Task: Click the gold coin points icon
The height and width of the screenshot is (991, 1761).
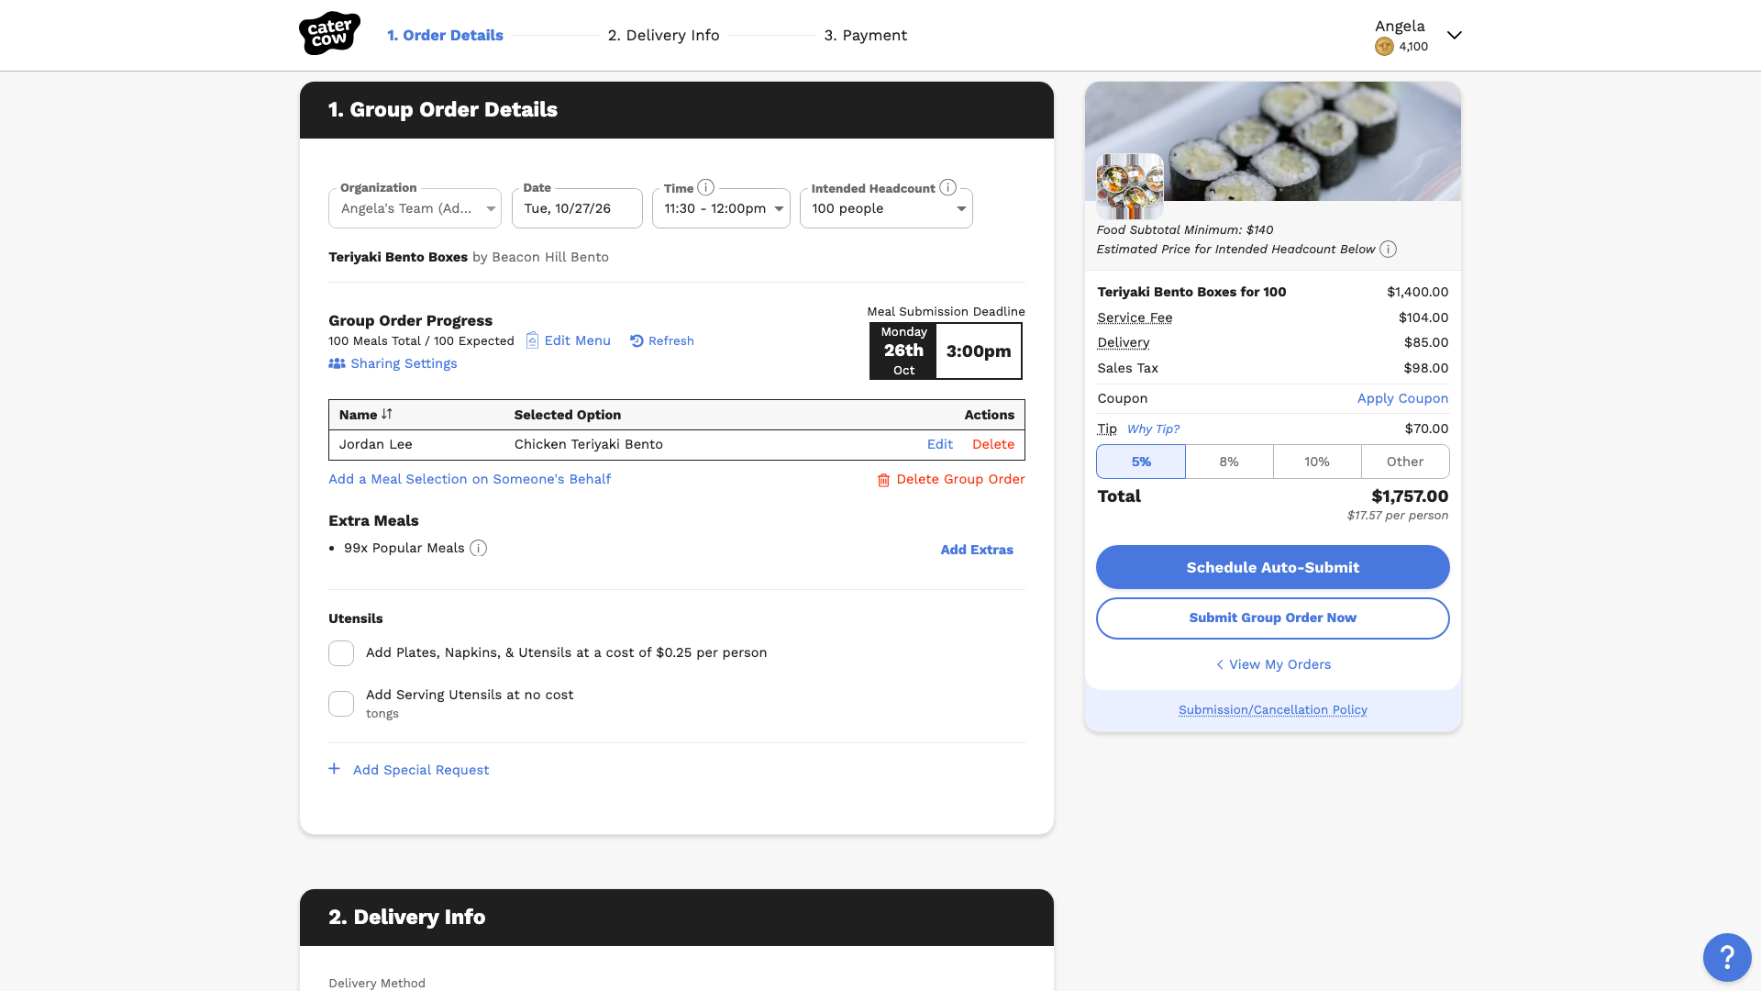Action: 1384,47
